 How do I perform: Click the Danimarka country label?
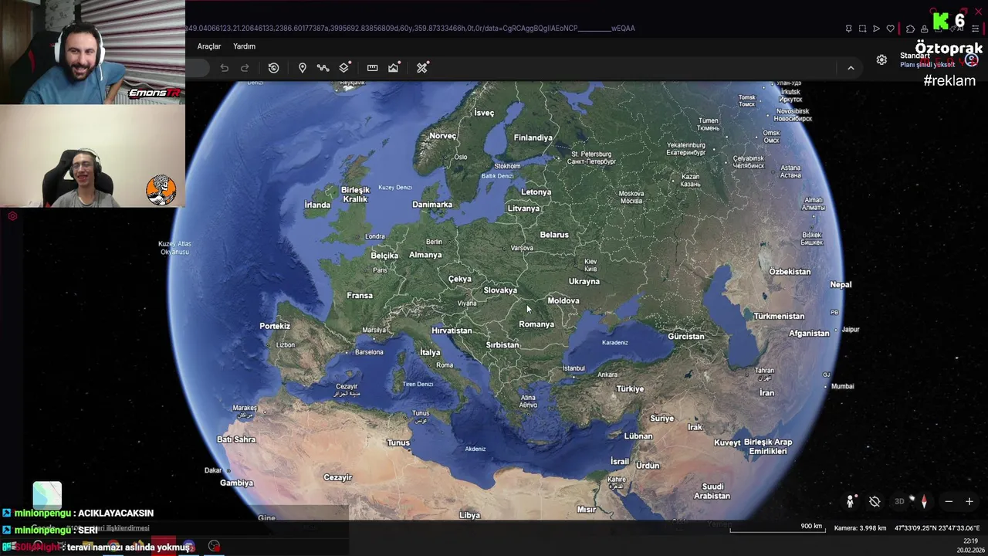[x=432, y=205]
